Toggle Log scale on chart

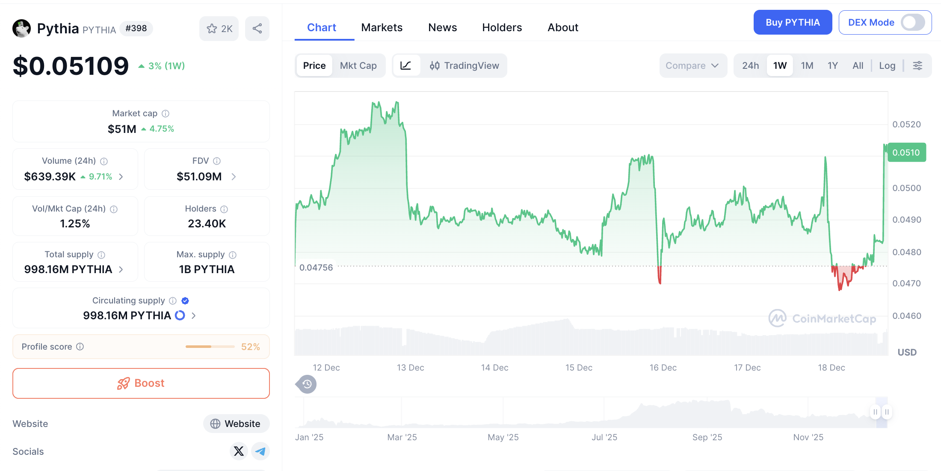(887, 65)
